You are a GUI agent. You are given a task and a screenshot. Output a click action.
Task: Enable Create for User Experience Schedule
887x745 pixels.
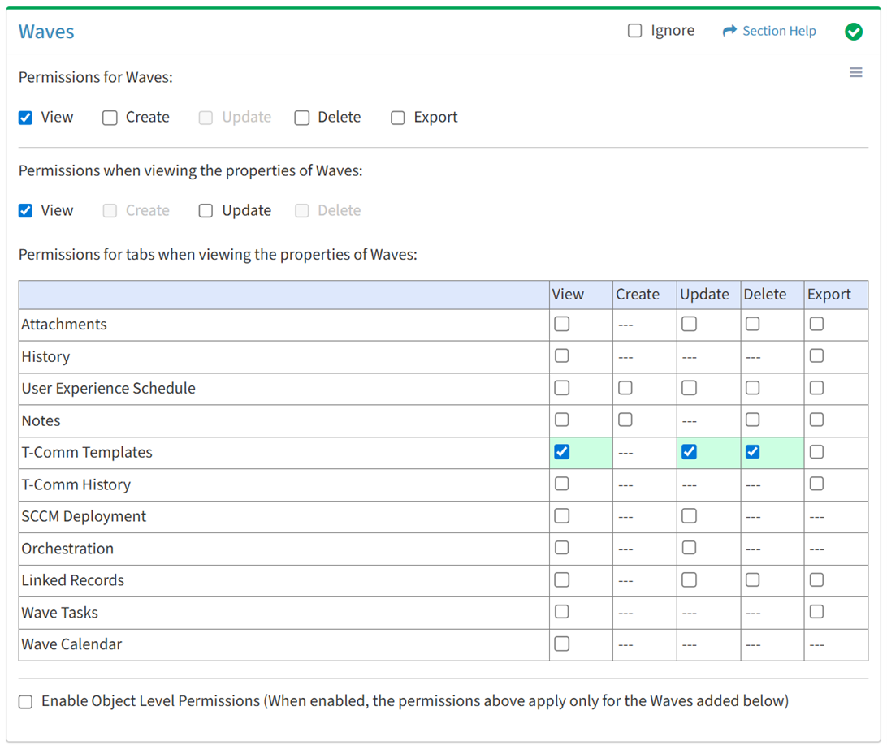[625, 388]
